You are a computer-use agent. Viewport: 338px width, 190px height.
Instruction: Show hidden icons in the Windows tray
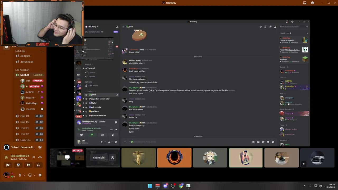coord(304,186)
